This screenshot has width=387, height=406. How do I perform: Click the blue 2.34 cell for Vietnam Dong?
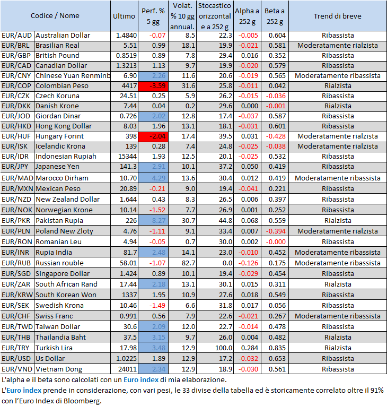153,369
